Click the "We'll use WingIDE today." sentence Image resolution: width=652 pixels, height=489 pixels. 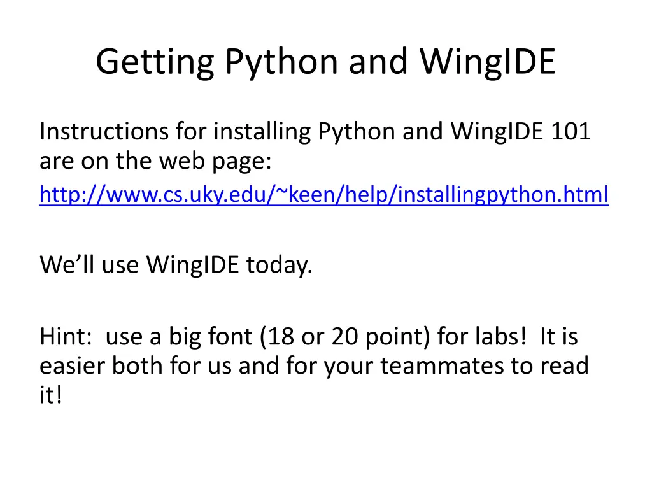click(x=176, y=264)
